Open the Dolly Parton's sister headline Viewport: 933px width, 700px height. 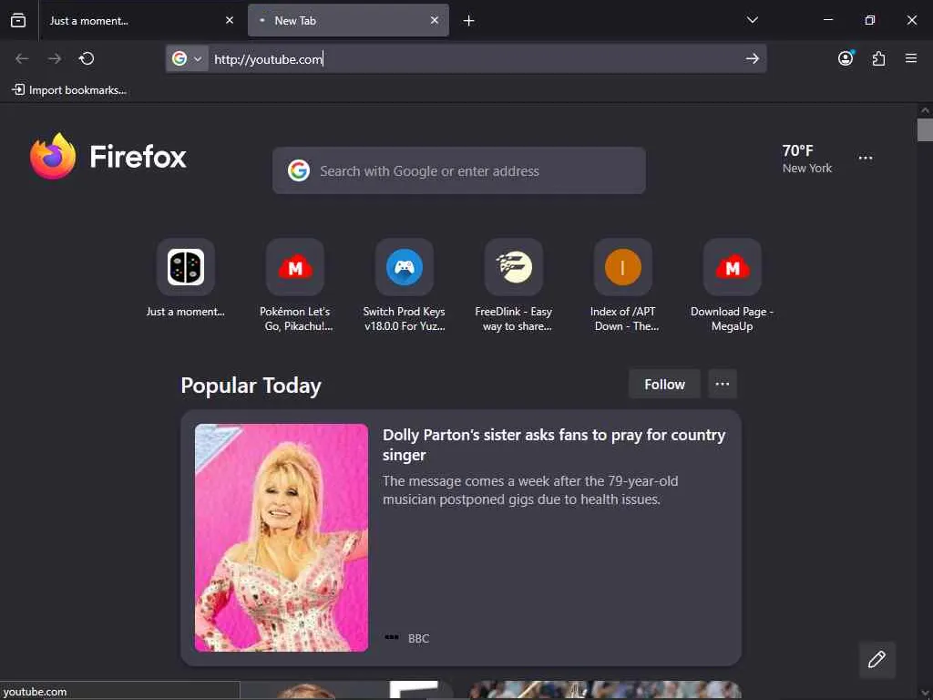click(553, 445)
